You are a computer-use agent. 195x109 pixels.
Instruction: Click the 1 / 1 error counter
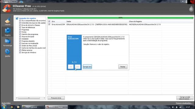(74, 62)
